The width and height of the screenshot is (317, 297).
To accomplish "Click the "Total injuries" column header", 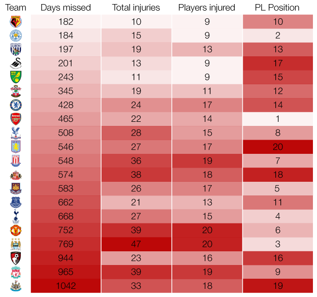I will coord(136,8).
